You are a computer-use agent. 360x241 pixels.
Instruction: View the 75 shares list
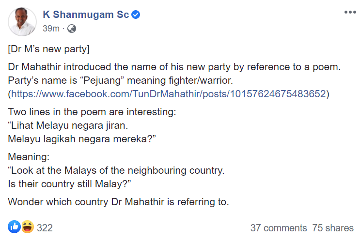(333, 227)
